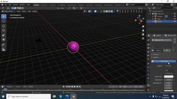
Task: Click the End frame 250 field
Action: tap(138, 87)
